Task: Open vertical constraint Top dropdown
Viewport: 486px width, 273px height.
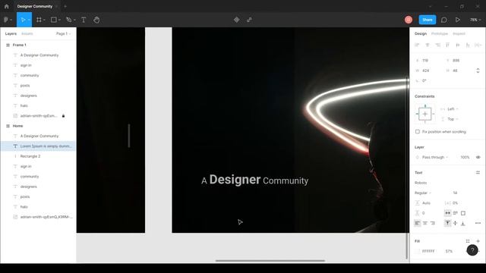Action: coord(453,119)
